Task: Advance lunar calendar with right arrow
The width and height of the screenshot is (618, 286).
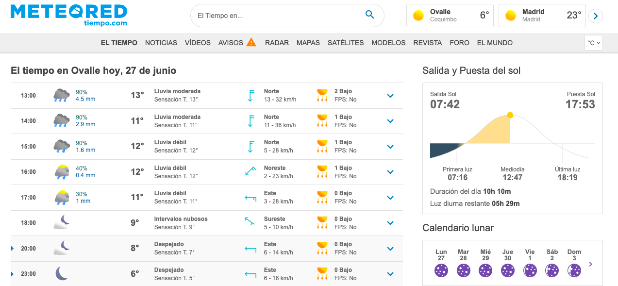Action: coord(591,264)
